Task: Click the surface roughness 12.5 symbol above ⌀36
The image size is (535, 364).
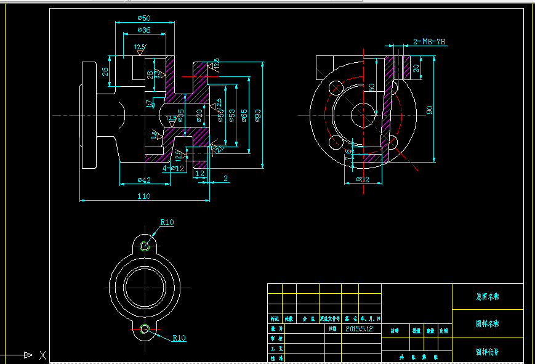Action: [x=139, y=49]
